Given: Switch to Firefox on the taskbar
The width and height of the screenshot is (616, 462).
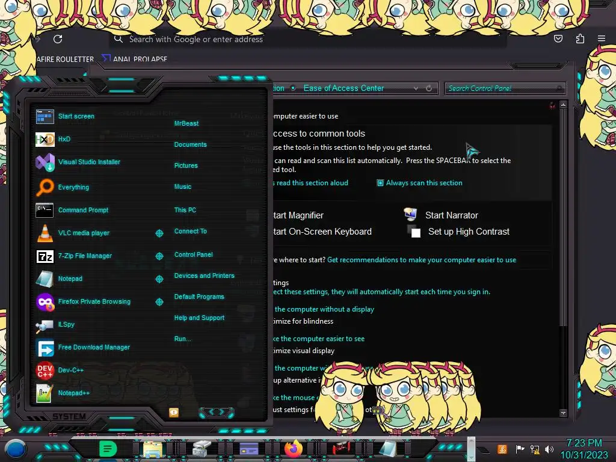Looking at the screenshot, I should click(x=294, y=449).
